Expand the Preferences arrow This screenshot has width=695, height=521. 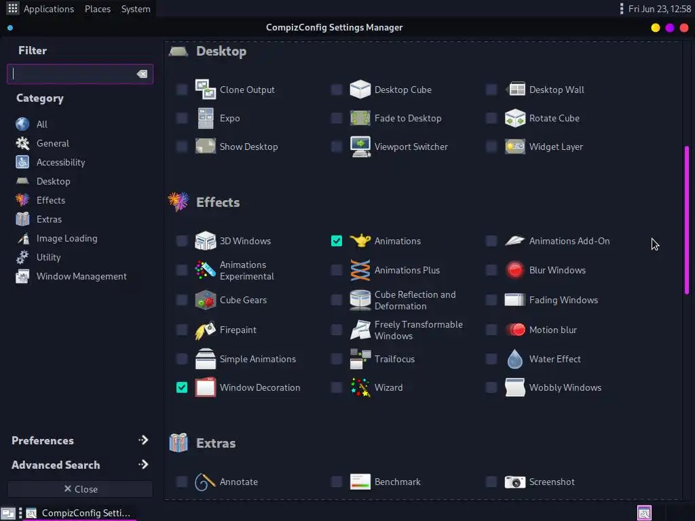(143, 440)
